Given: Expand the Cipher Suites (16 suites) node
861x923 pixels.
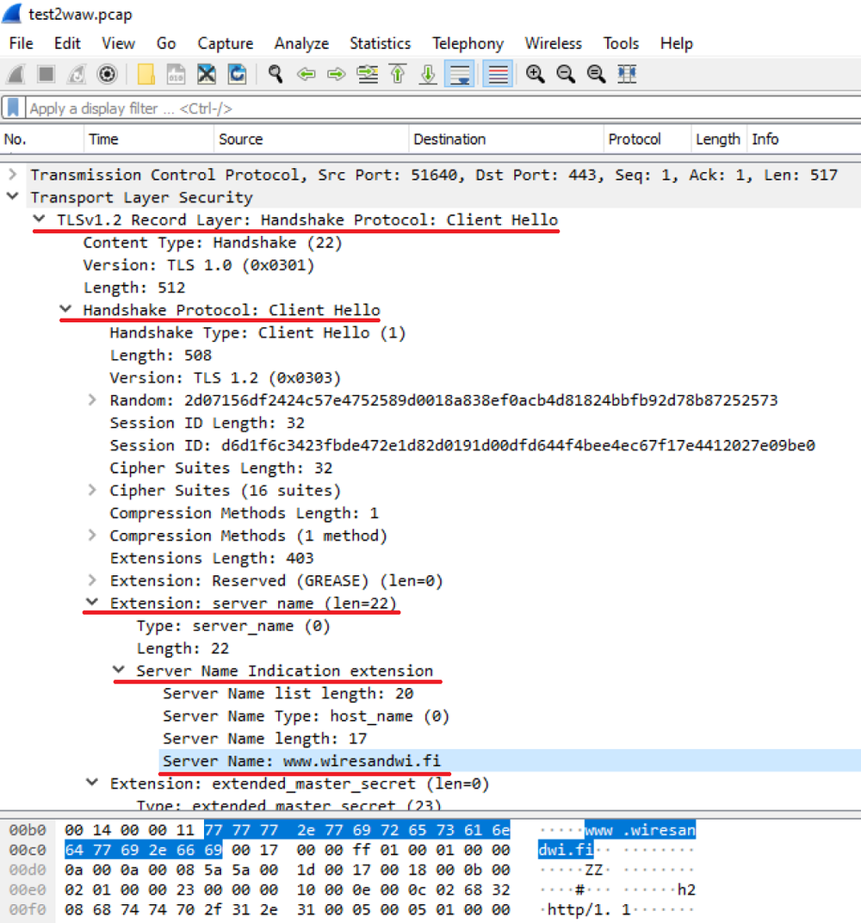Looking at the screenshot, I should coord(93,490).
